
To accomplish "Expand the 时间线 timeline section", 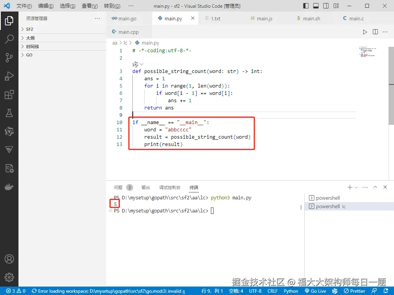I will coord(62,46).
